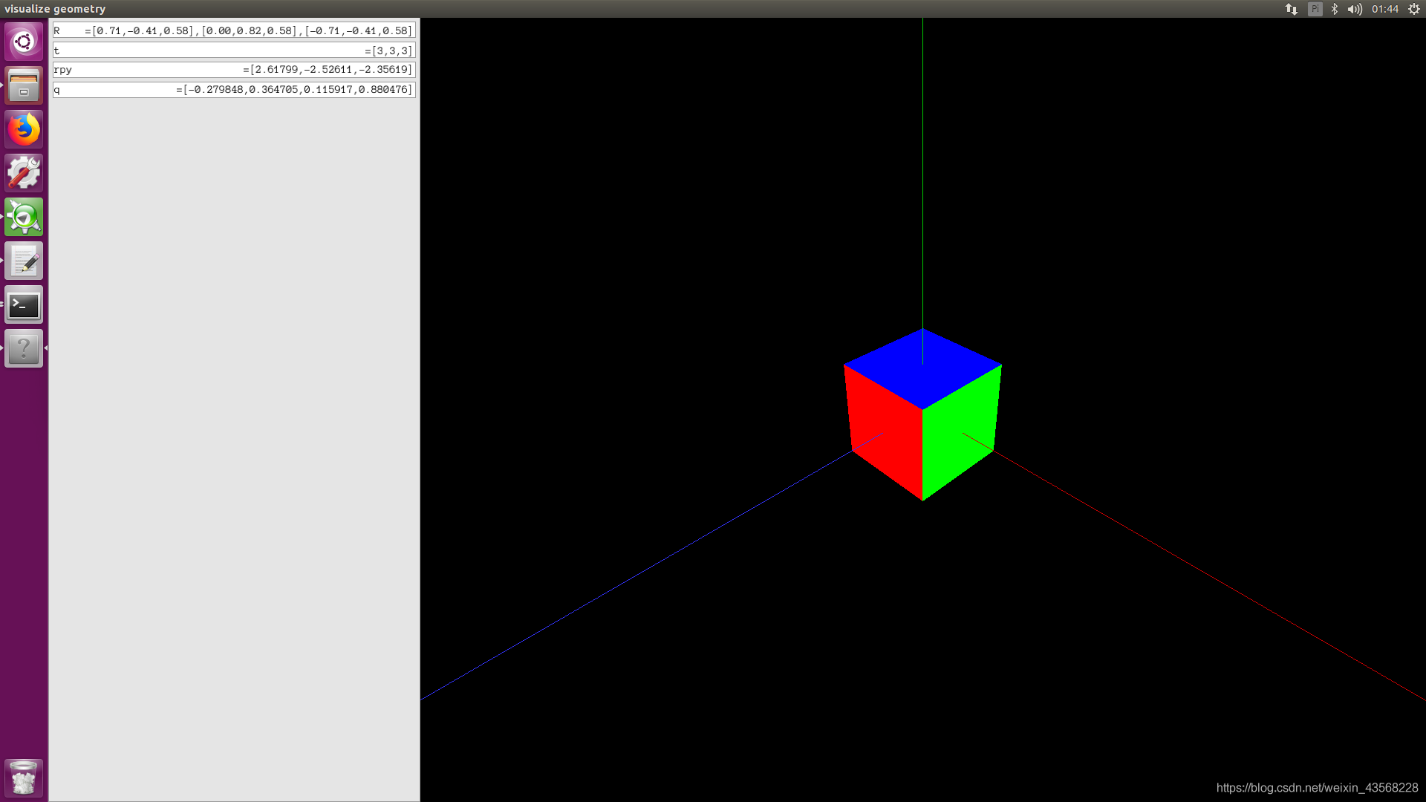Screen dimensions: 1426x802
Task: Open the sound volume menu
Action: 1354,9
